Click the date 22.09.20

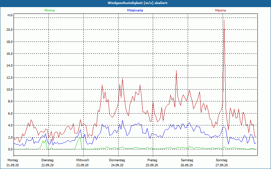click(x=47, y=165)
